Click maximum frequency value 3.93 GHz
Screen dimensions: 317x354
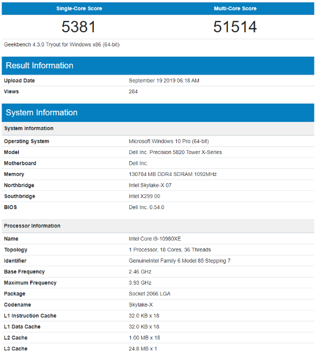[x=140, y=283]
